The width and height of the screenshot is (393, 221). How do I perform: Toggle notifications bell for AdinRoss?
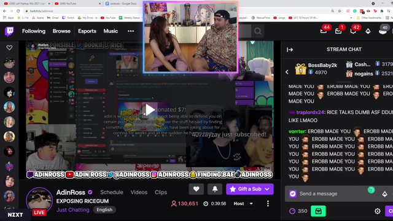point(215,189)
